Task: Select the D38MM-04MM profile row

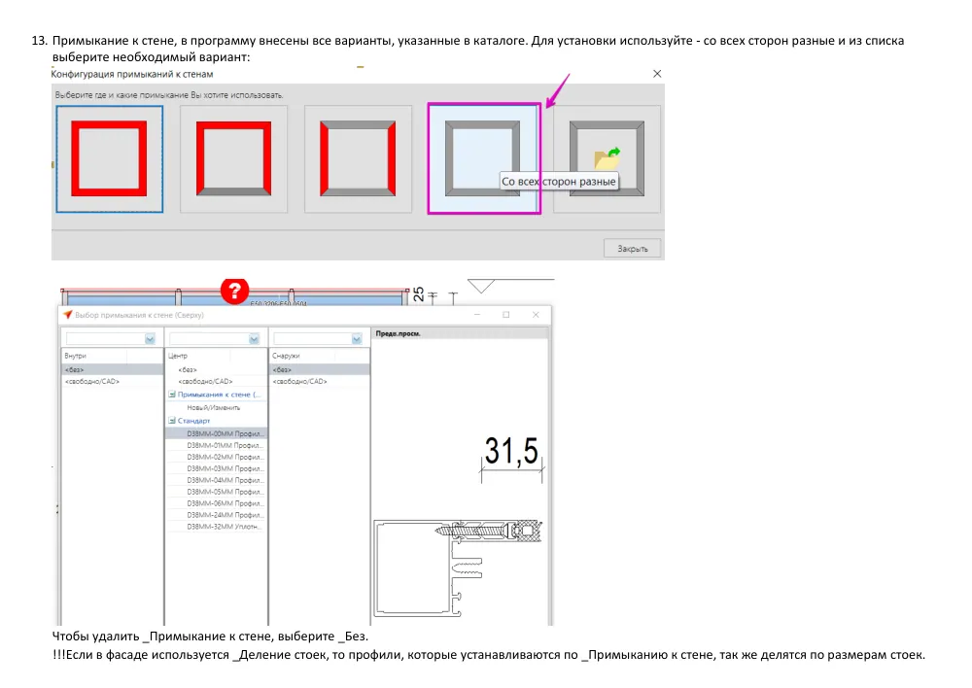Action: tap(217, 480)
